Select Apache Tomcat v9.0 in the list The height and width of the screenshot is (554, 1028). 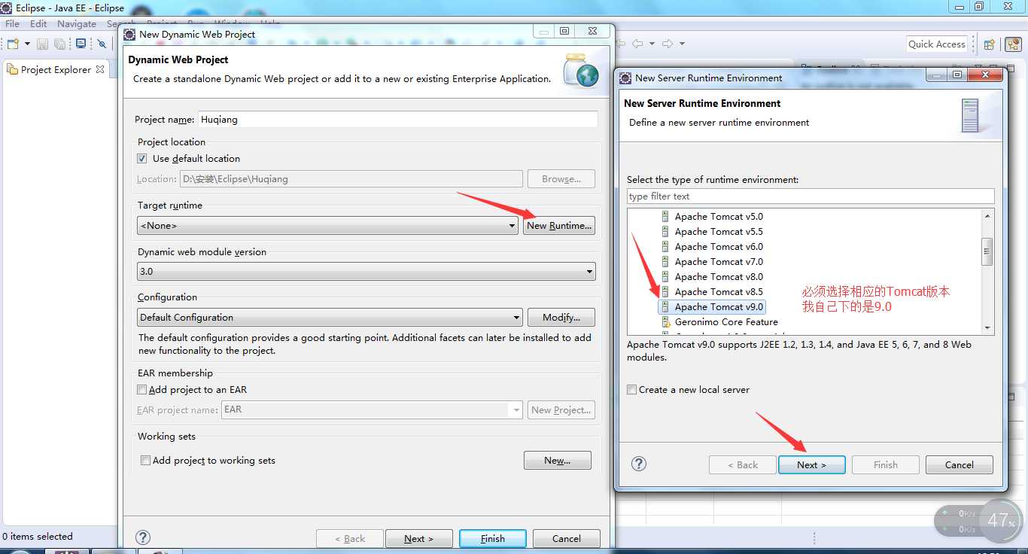(x=719, y=307)
